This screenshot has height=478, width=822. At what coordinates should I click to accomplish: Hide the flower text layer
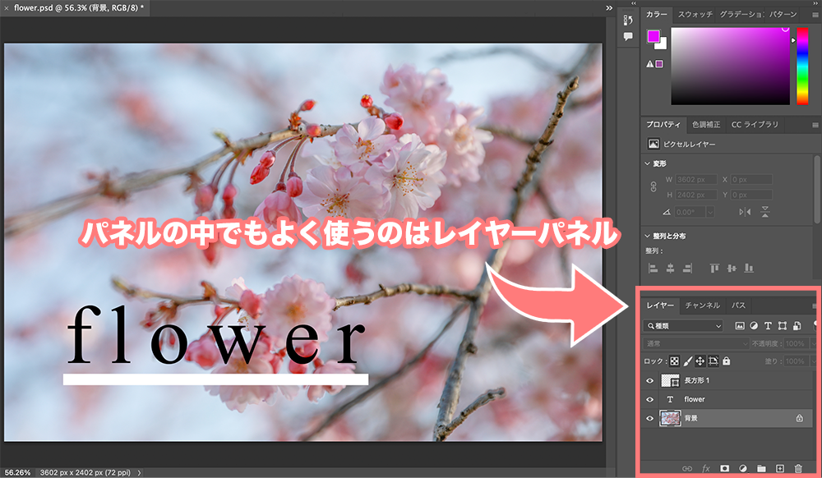coord(651,399)
